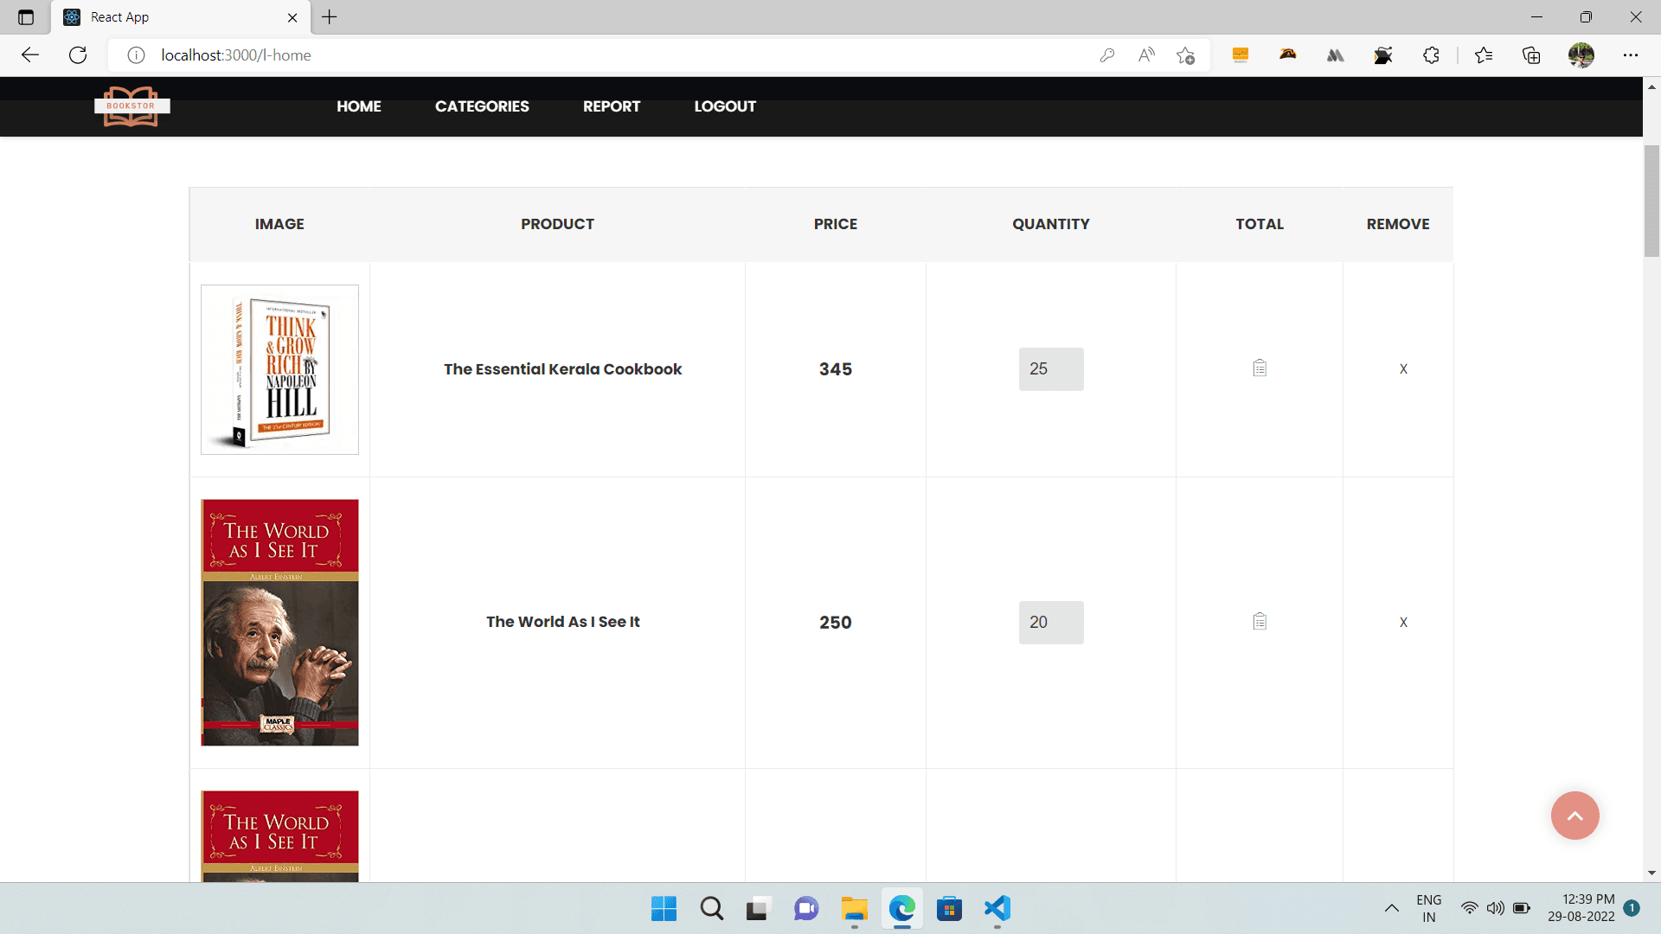Open the tab actions icon at top left
The height and width of the screenshot is (934, 1661).
click(x=26, y=17)
